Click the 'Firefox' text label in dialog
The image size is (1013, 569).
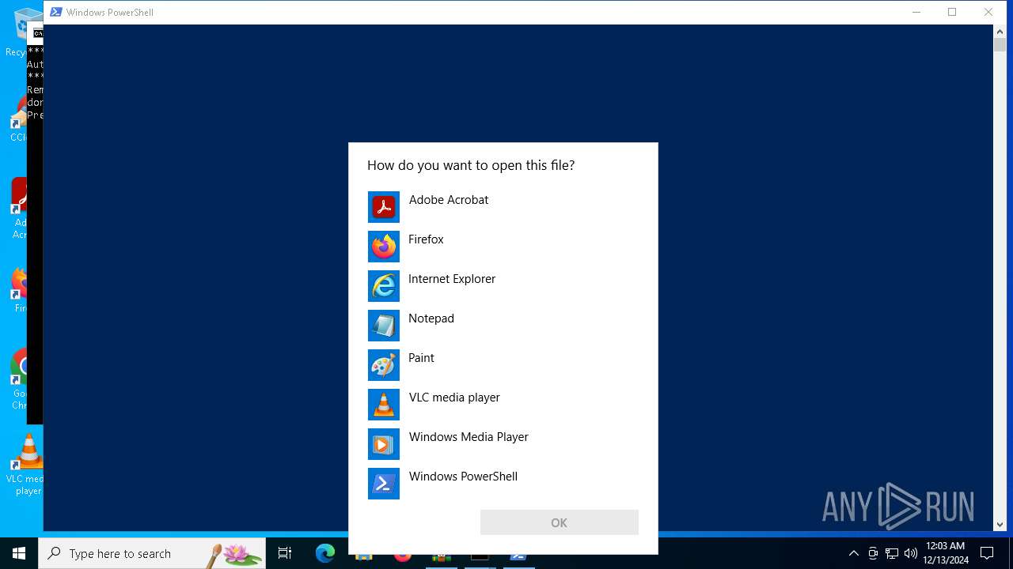point(426,239)
